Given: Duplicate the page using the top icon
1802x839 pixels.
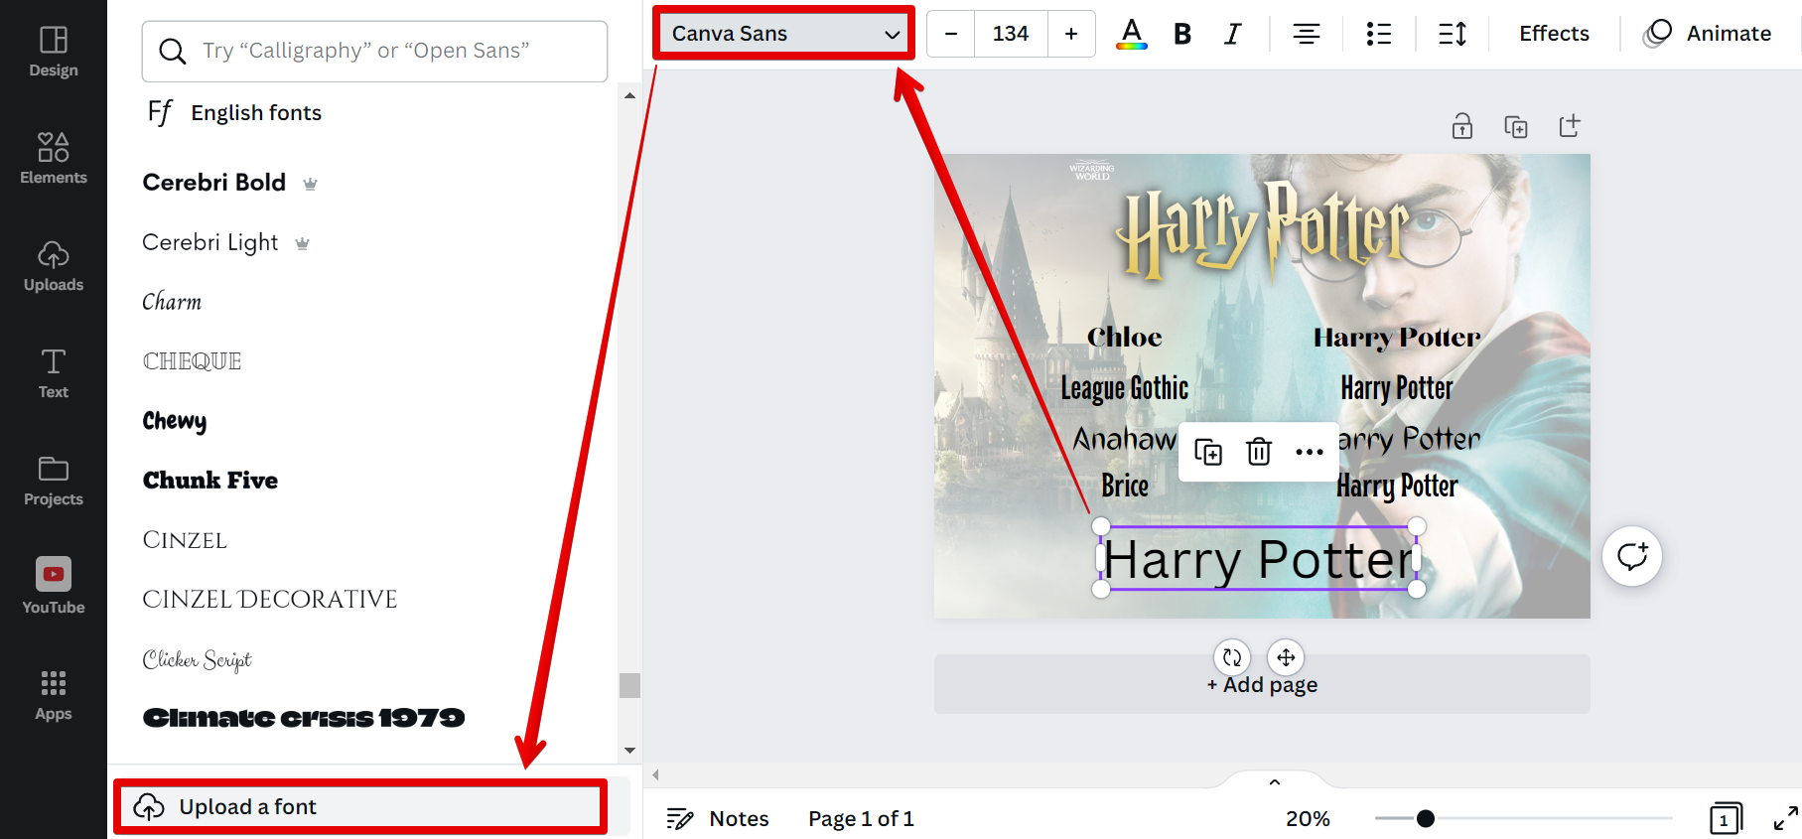Looking at the screenshot, I should (x=1515, y=126).
